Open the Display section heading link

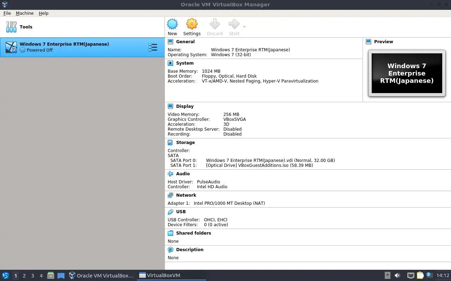[x=185, y=106]
